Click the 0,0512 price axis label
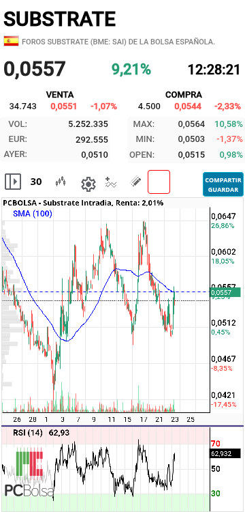245x512 pixels. (223, 323)
